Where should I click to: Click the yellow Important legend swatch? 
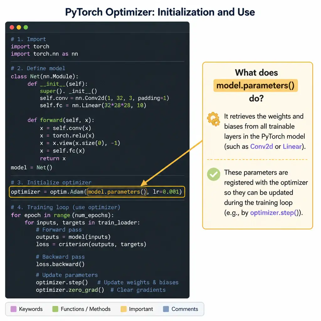pyautogui.click(x=124, y=309)
